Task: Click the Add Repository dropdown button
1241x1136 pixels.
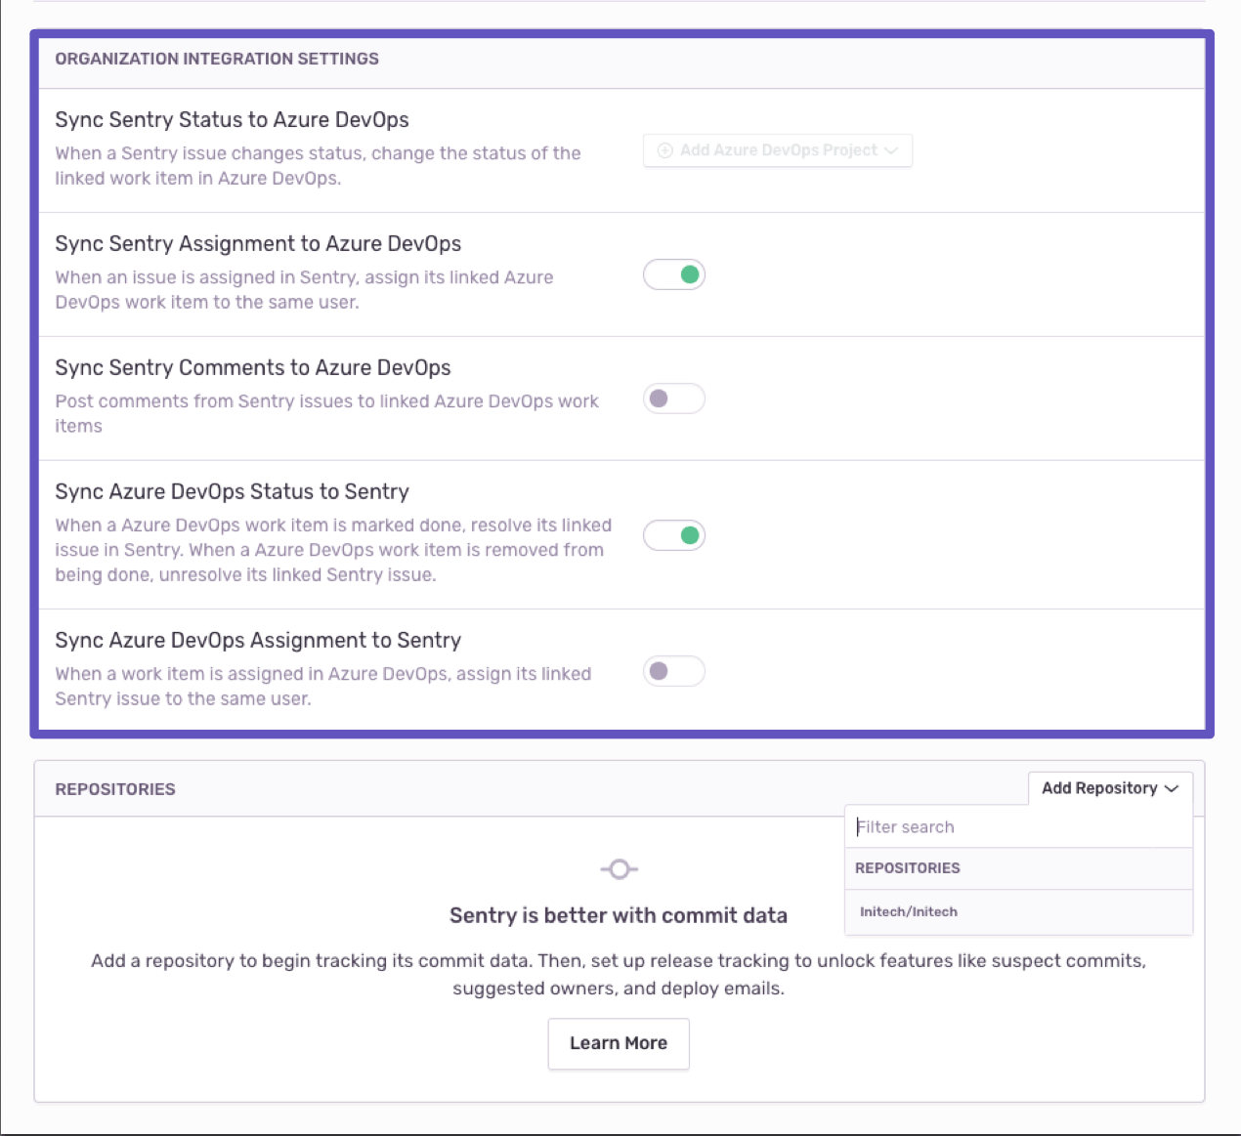Action: coord(1110,788)
